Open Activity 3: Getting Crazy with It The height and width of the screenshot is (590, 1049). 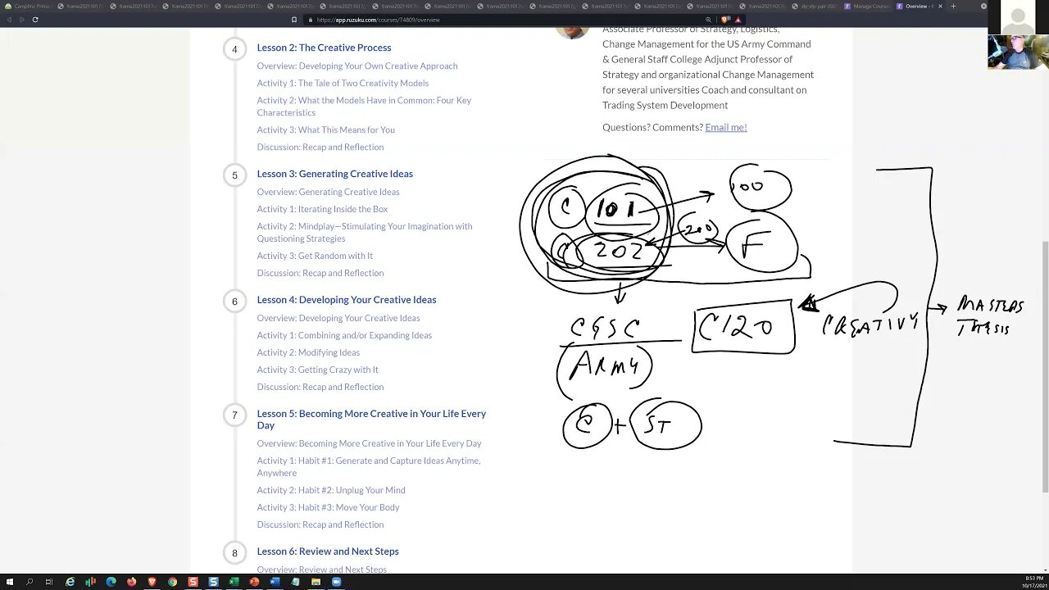317,370
